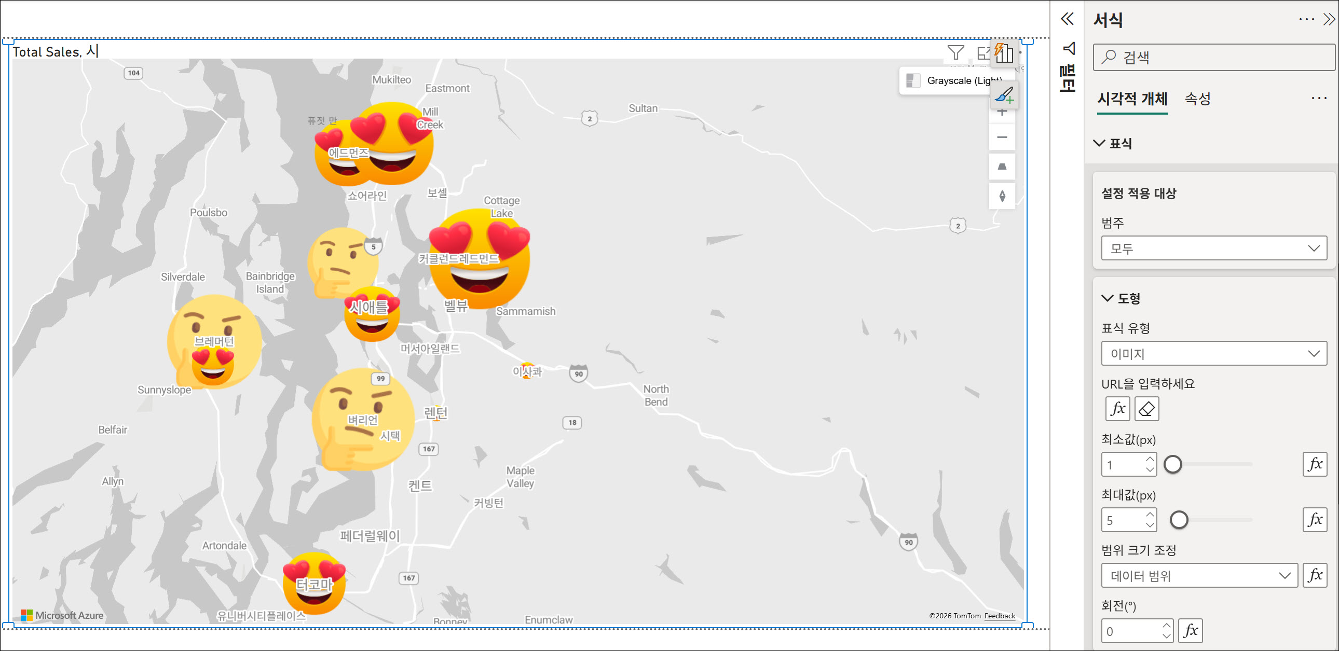Click the format paintbrush icon
The image size is (1339, 651).
[x=1004, y=95]
